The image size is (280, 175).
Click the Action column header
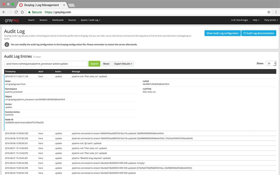coord(58,71)
